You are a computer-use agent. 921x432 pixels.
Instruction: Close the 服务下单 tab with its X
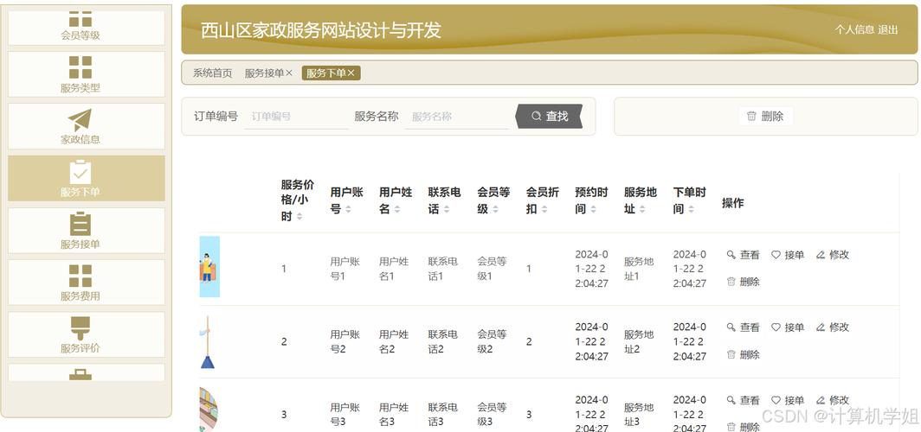pos(351,73)
